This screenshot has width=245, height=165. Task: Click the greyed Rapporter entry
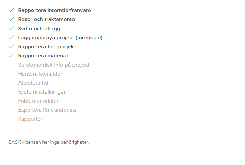tap(30, 119)
